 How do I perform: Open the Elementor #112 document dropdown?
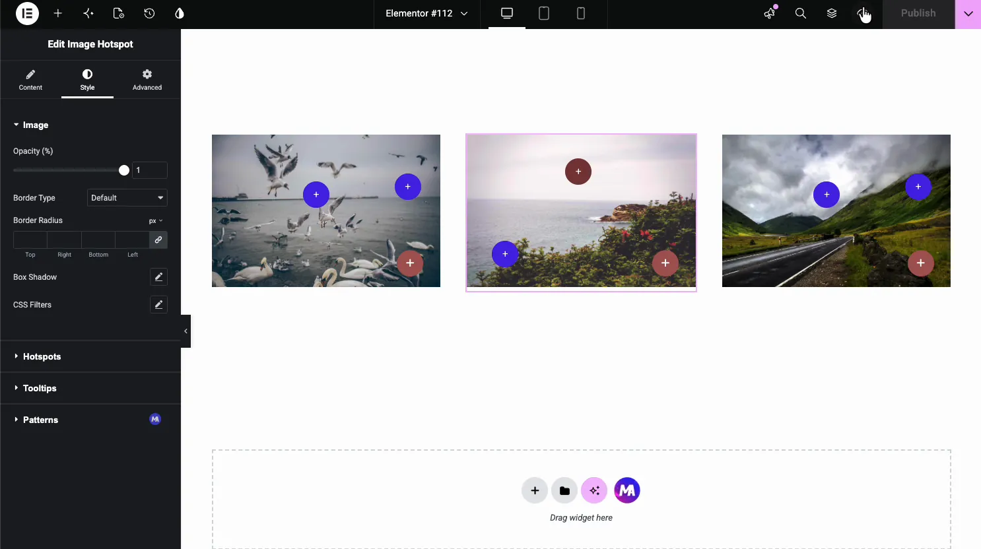click(x=426, y=13)
